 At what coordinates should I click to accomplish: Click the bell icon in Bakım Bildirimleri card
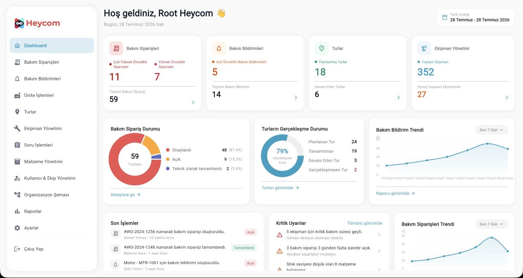[219, 48]
